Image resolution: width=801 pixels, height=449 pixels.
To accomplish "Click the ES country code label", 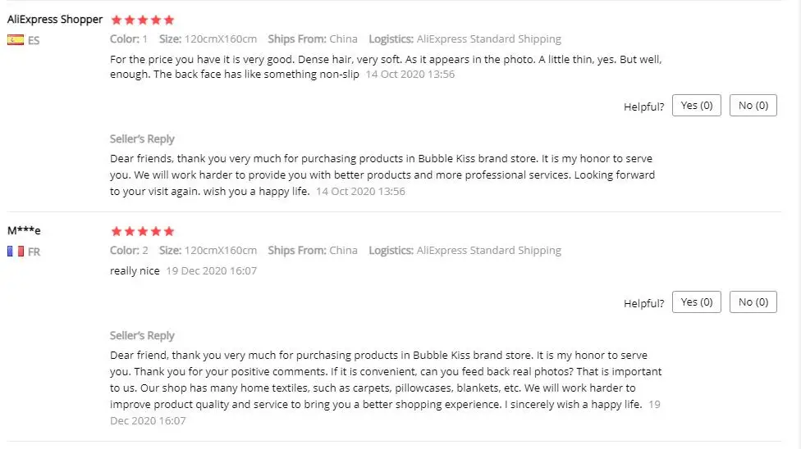I will click(34, 39).
